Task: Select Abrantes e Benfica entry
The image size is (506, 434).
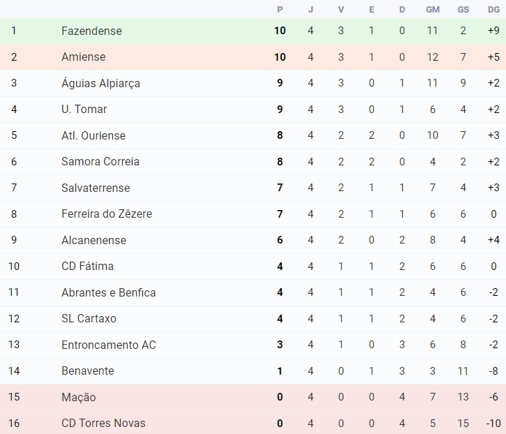Action: point(108,292)
